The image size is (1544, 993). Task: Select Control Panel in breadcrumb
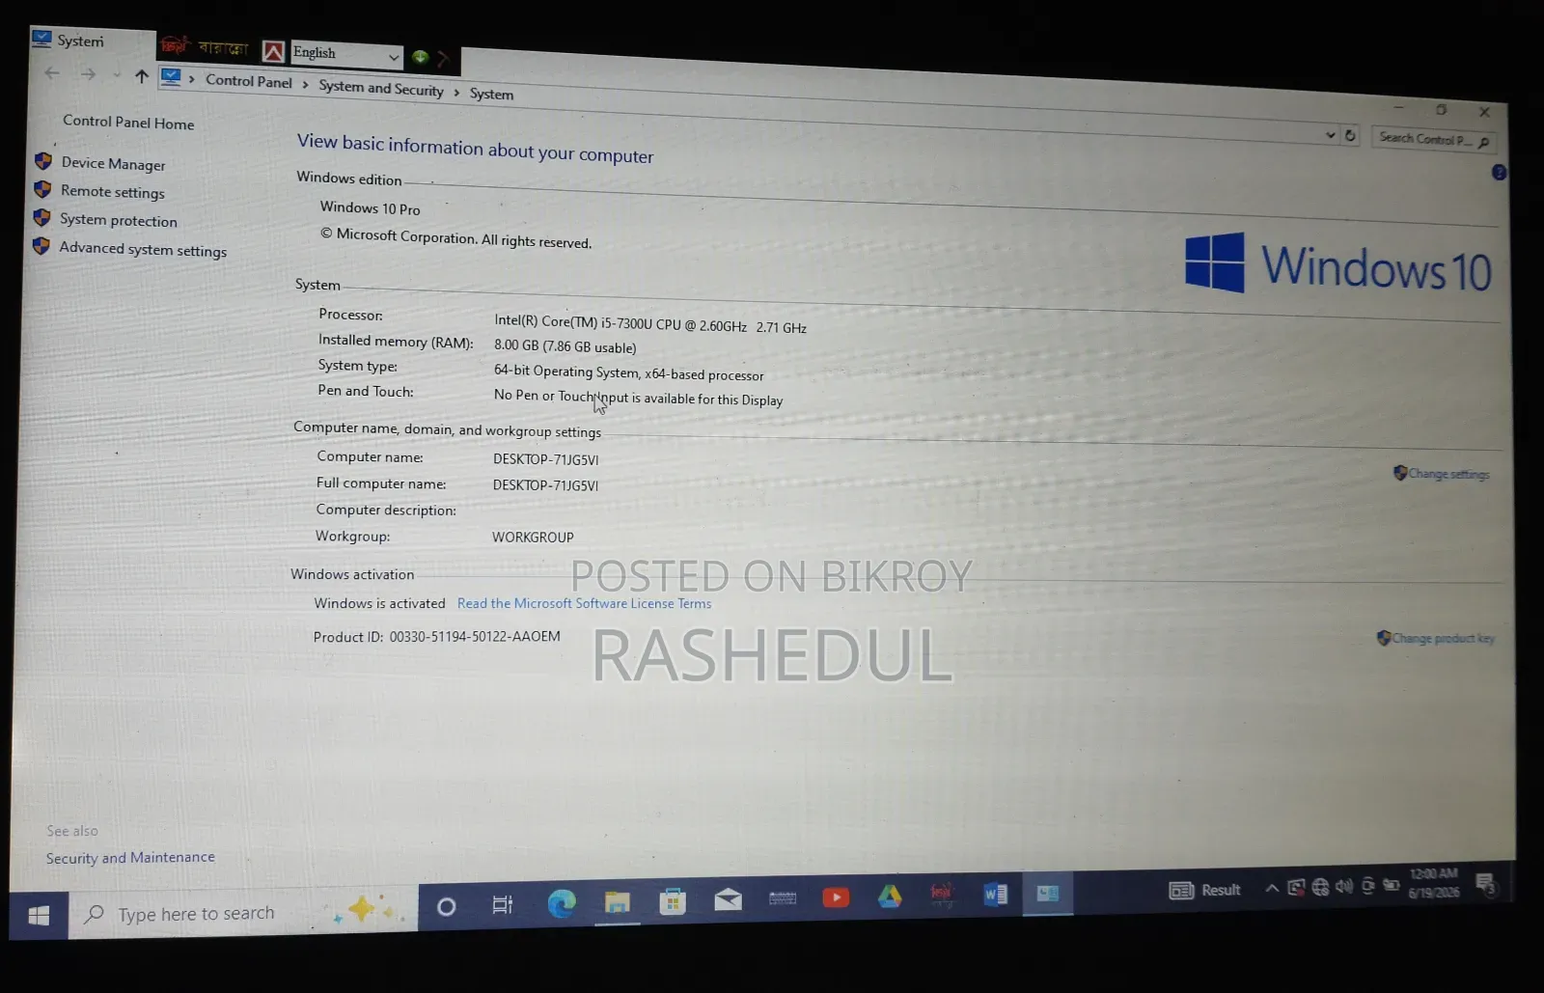(x=248, y=81)
